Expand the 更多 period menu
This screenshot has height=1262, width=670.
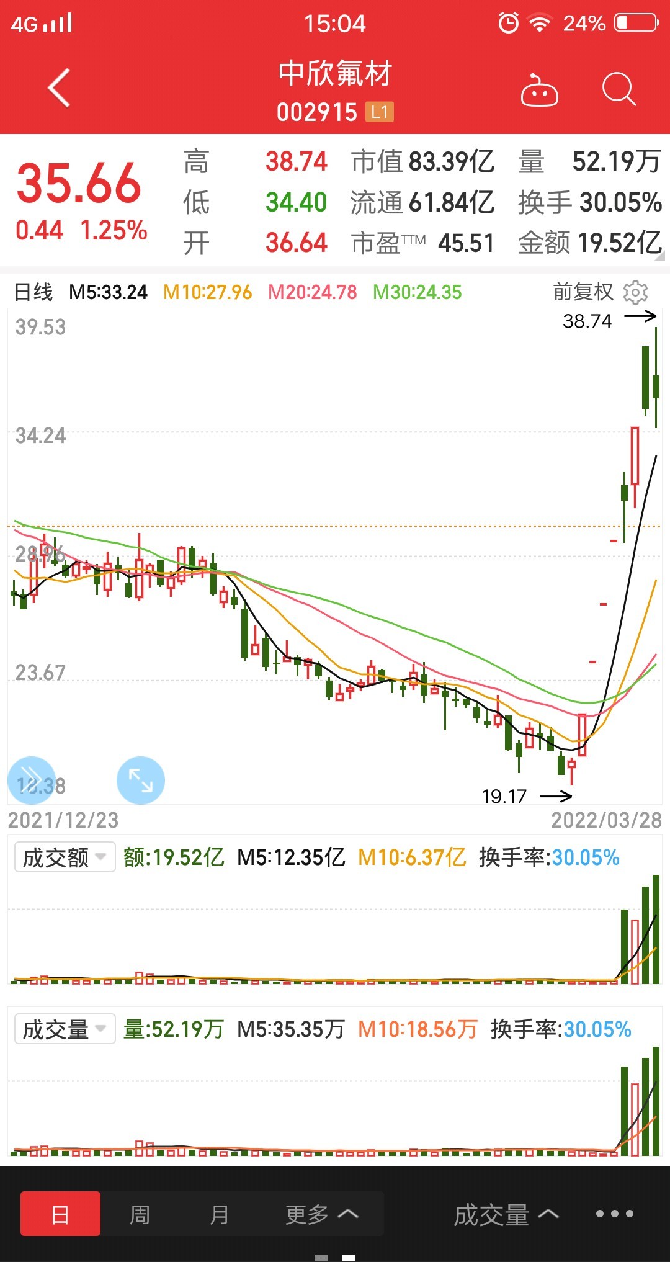(321, 1214)
